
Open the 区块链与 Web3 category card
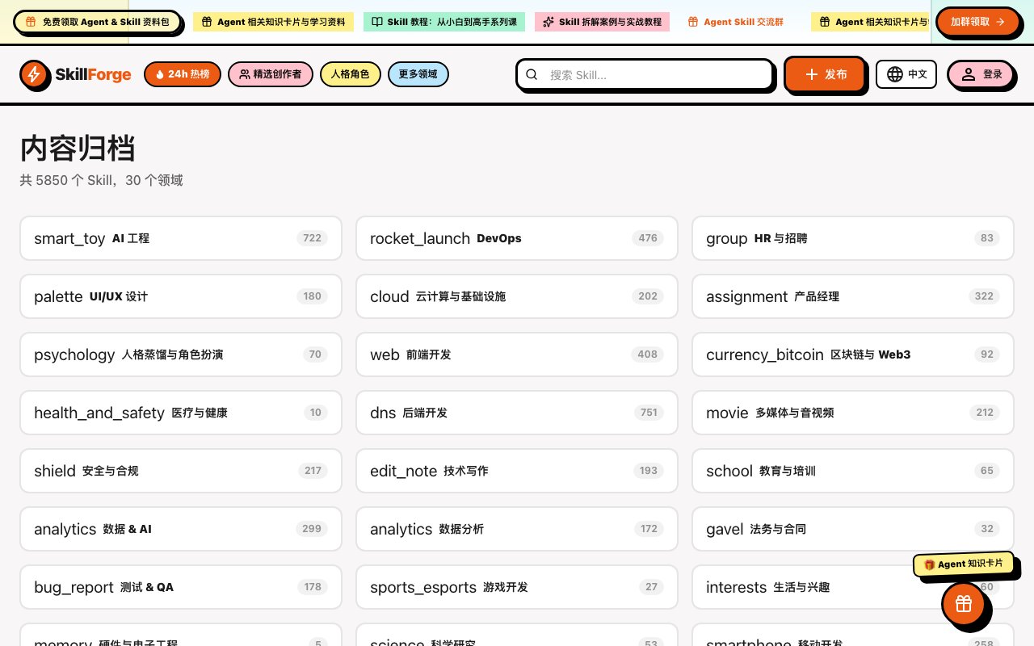pos(853,354)
